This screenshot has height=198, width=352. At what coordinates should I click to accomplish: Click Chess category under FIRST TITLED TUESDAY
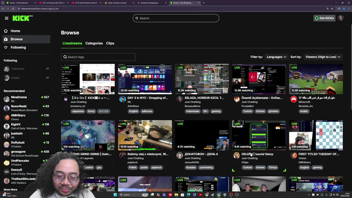[x=302, y=158]
